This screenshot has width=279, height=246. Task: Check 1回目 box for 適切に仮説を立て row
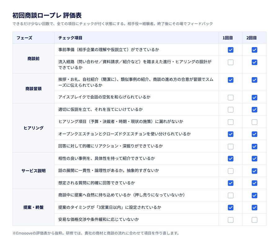point(230,110)
